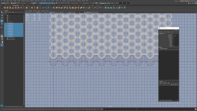
Task: Open the Channel Box Channels menu
Action: click(x=161, y=32)
